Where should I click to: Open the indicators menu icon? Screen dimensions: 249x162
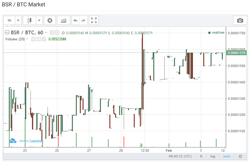(63, 20)
